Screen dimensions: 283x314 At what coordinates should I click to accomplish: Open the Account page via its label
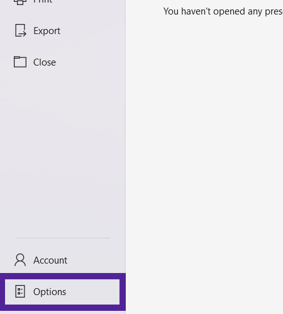[x=50, y=260]
